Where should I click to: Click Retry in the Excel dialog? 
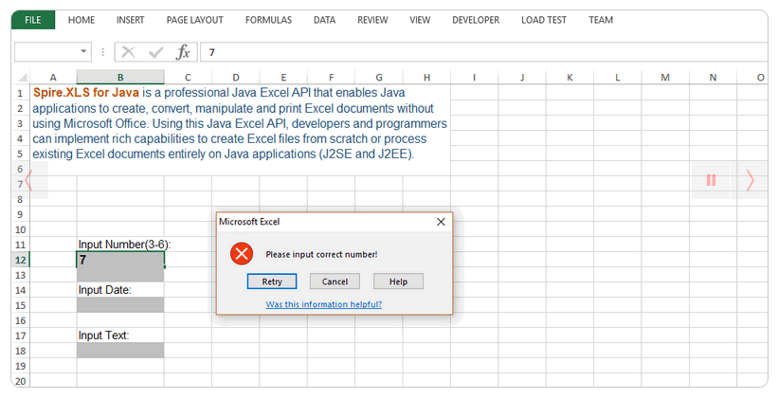[x=272, y=281]
